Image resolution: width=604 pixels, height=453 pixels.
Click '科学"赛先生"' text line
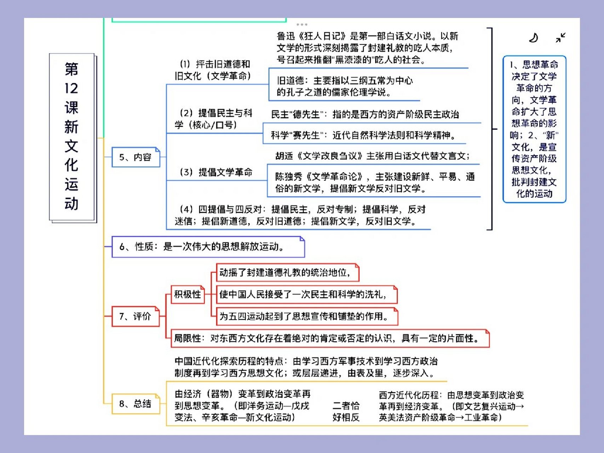(x=364, y=135)
